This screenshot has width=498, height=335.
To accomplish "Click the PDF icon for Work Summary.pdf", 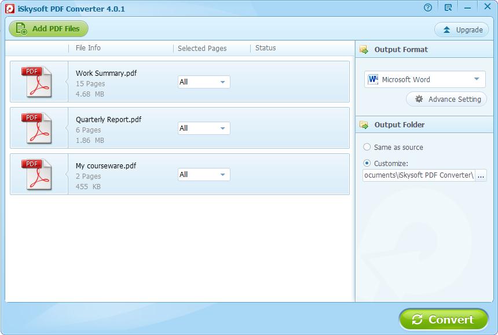I will click(x=36, y=82).
